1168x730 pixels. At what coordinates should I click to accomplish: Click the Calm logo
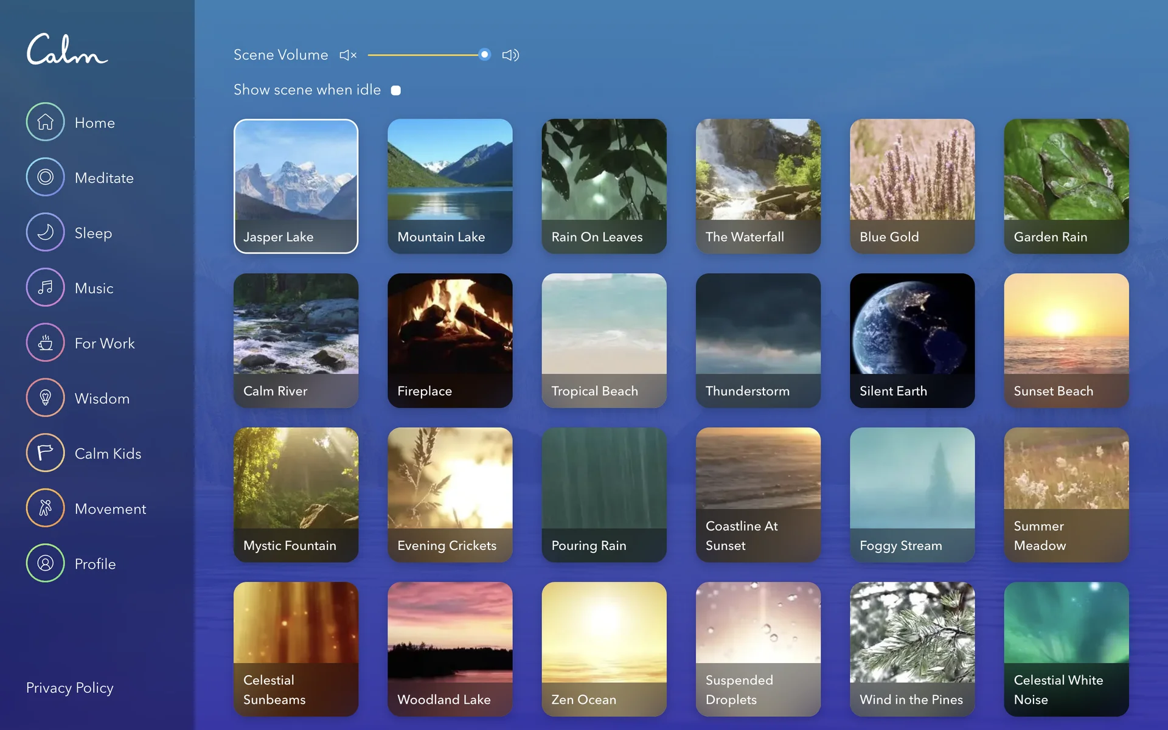pyautogui.click(x=67, y=50)
